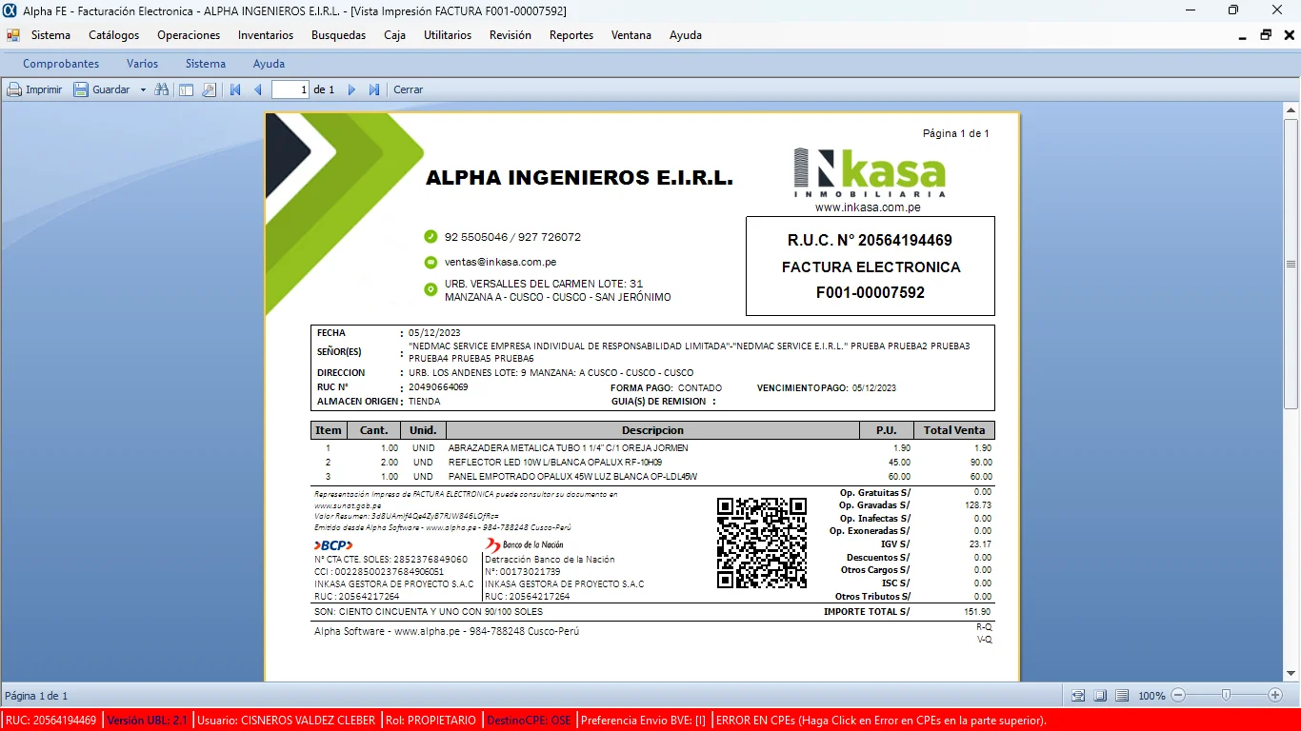Click the Imprimir printer icon
Screen dimensions: 1301x731
14,89
